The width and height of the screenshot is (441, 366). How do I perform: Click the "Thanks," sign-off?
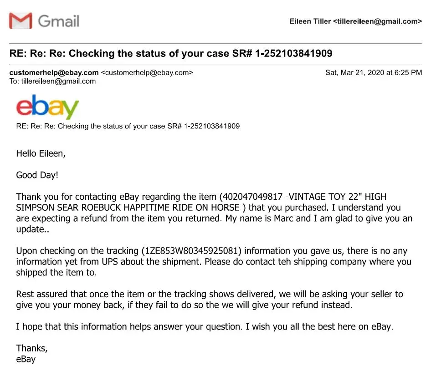coord(32,348)
